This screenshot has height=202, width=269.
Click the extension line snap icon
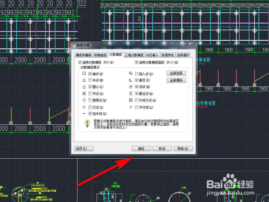coord(84,114)
